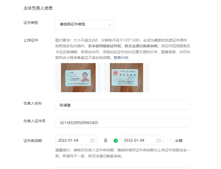Click the 负责人证件号 input field
Image resolution: width=221 pixels, height=169 pixels.
point(123,123)
